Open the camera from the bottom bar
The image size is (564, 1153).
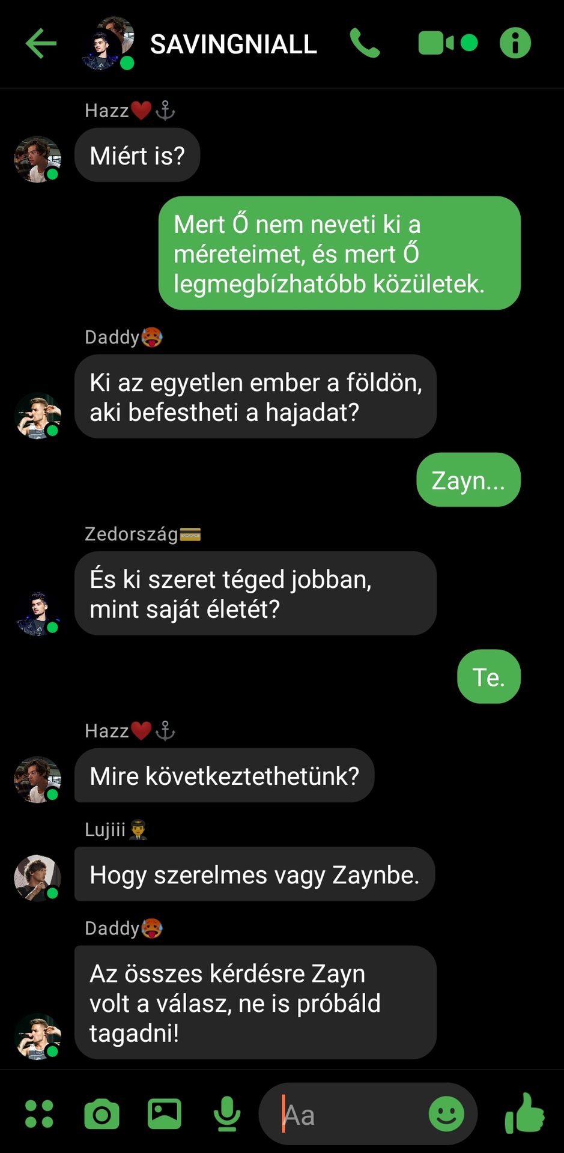102,1115
